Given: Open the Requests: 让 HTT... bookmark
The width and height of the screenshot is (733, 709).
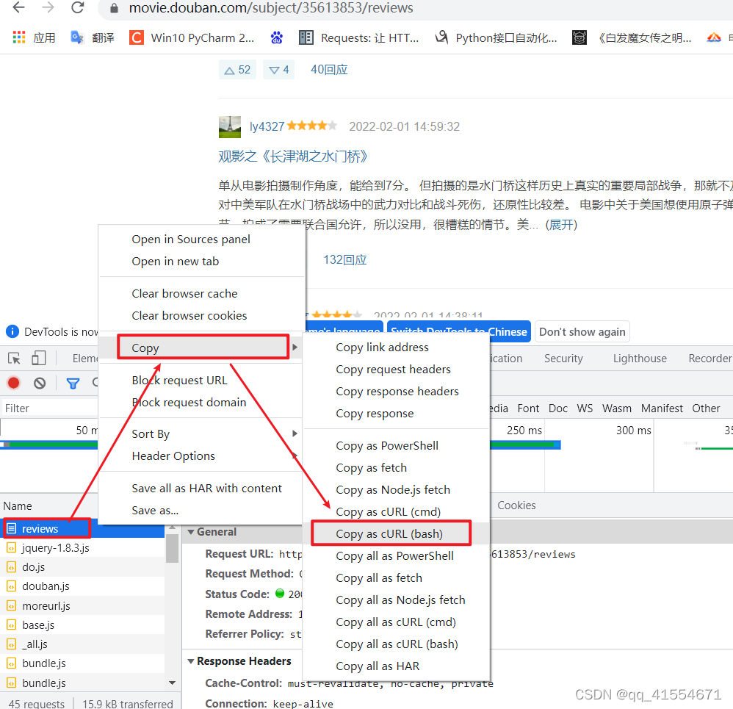Looking at the screenshot, I should 359,37.
